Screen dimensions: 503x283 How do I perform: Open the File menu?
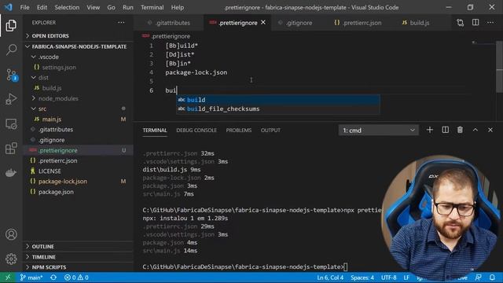24,7
